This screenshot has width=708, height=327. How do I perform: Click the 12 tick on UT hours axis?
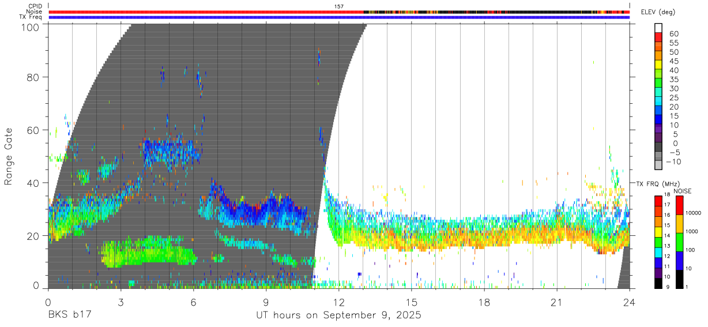pyautogui.click(x=339, y=302)
